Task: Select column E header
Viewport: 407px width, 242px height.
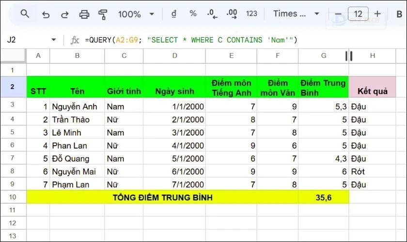Action: [x=231, y=56]
